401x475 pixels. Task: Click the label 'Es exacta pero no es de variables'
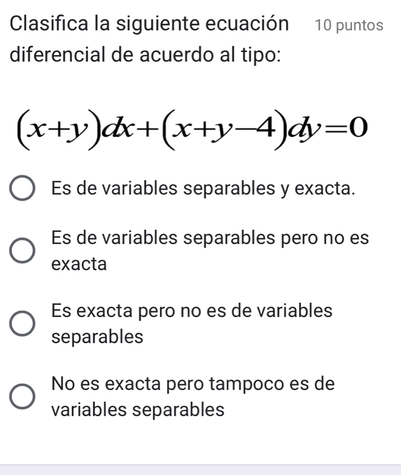tap(192, 310)
